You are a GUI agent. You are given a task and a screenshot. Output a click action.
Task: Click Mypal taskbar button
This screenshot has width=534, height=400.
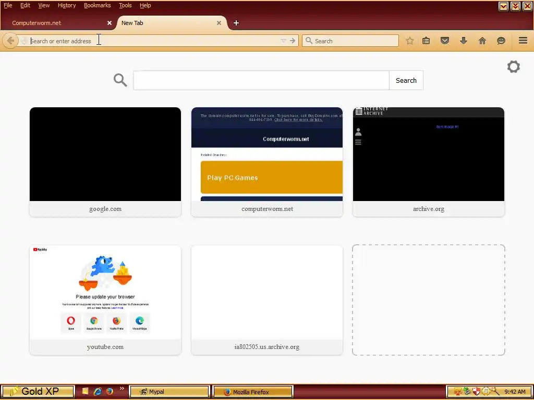tap(169, 392)
